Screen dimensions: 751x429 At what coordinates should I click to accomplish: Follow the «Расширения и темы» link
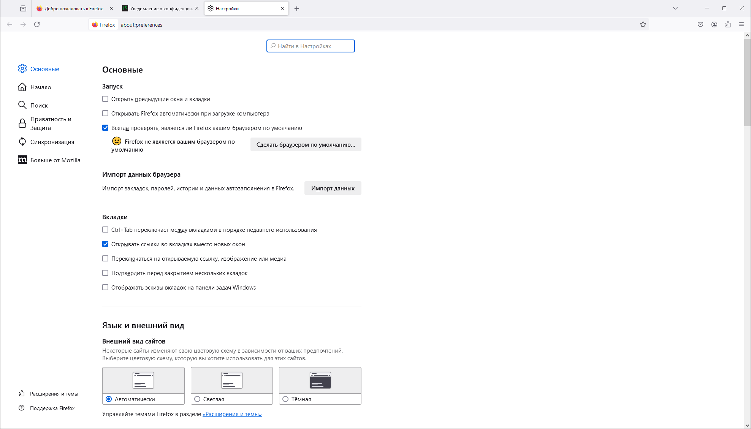pos(232,414)
